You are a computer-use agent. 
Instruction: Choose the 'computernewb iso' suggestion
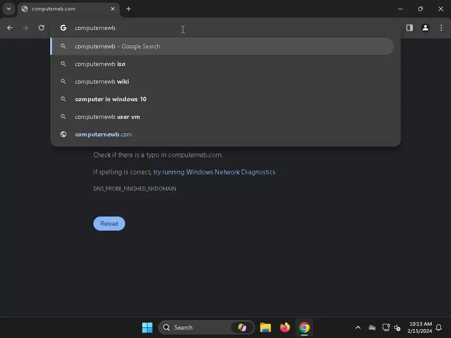pos(222,64)
